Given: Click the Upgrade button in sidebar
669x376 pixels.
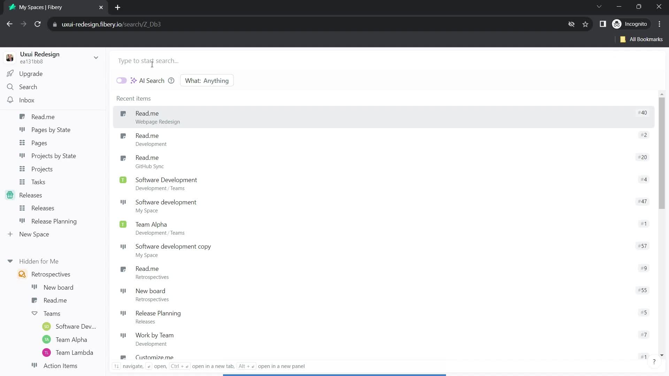Looking at the screenshot, I should [x=31, y=73].
